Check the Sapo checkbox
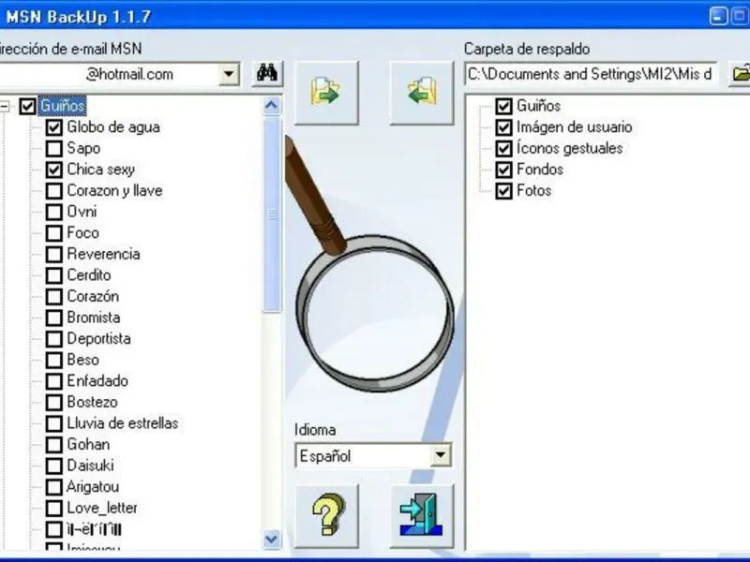 (54, 149)
